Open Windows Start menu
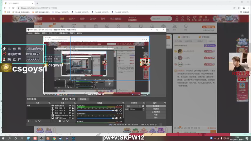 click(3, 138)
